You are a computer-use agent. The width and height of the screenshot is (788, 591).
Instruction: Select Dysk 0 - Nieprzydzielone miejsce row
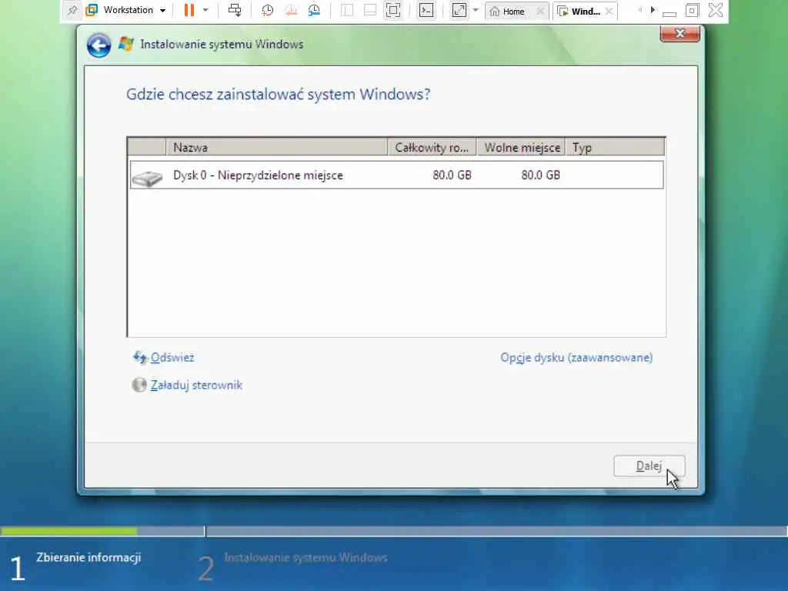pyautogui.click(x=396, y=175)
